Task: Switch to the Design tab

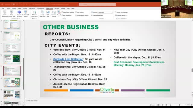Action: [25, 8]
